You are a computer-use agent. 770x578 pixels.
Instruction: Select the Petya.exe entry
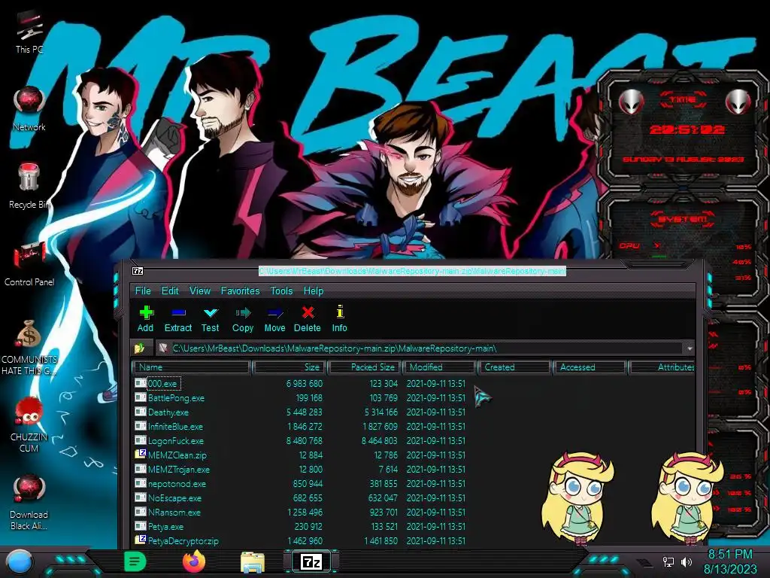300,526
